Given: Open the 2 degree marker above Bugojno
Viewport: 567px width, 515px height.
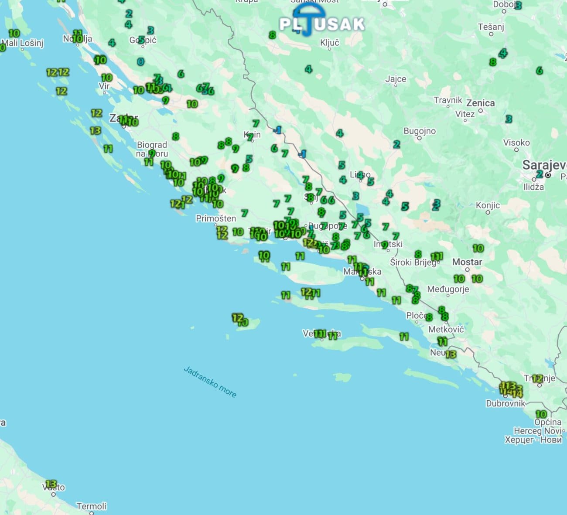Looking at the screenshot, I should [396, 144].
